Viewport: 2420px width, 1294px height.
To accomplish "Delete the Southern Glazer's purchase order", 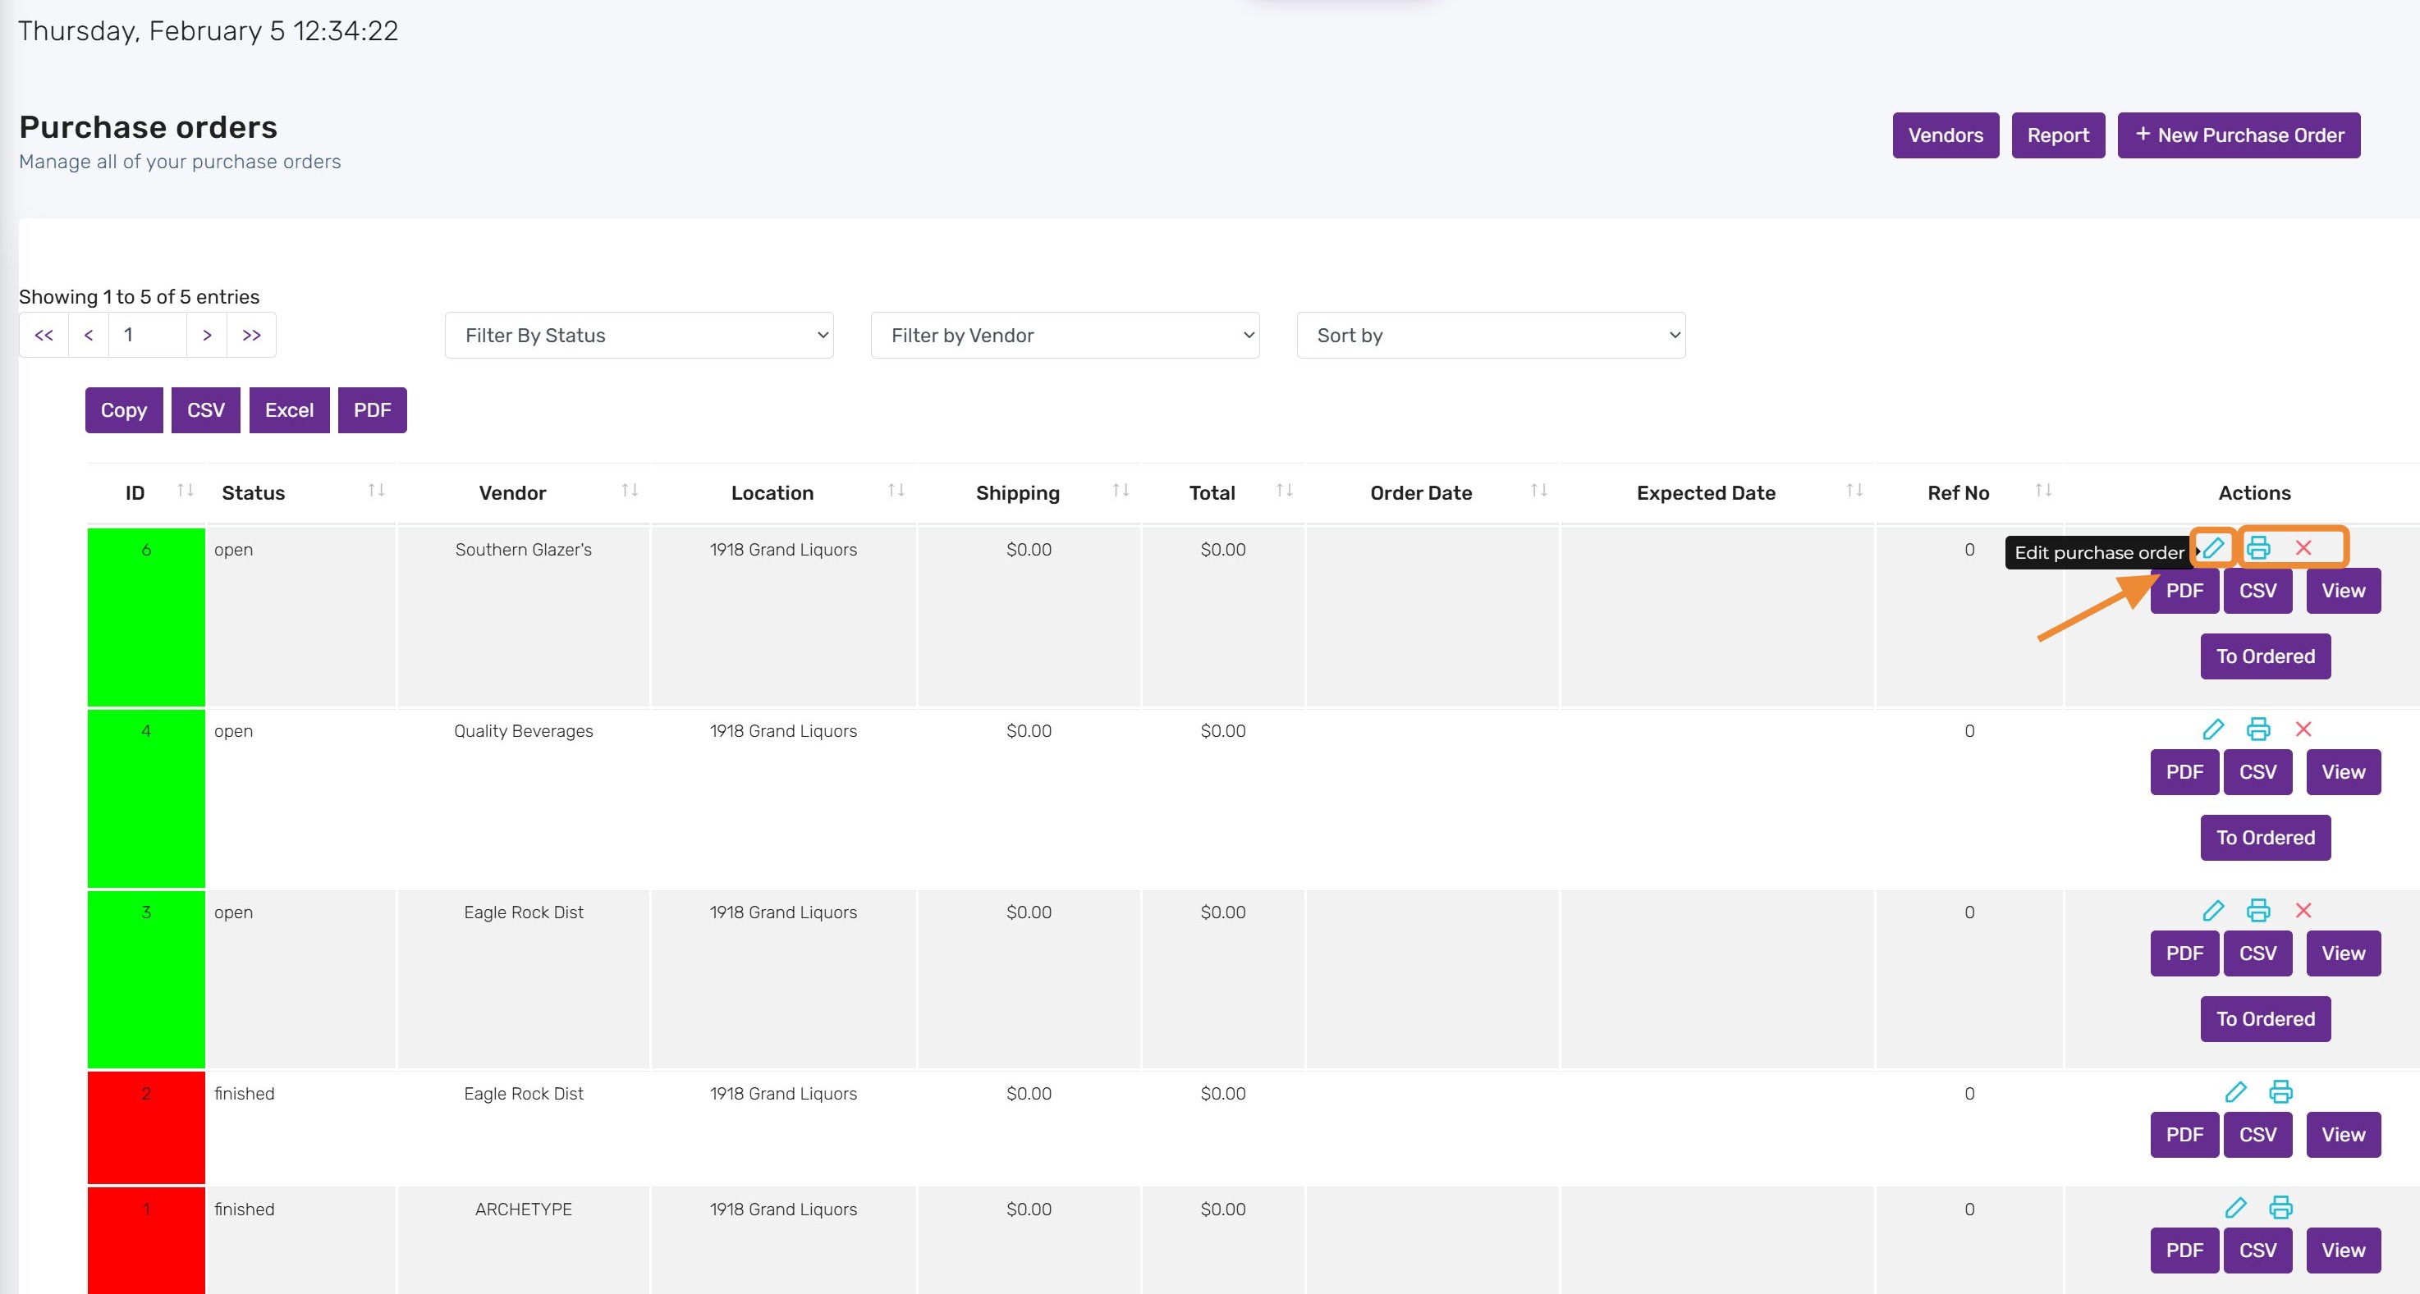I will 2303,547.
